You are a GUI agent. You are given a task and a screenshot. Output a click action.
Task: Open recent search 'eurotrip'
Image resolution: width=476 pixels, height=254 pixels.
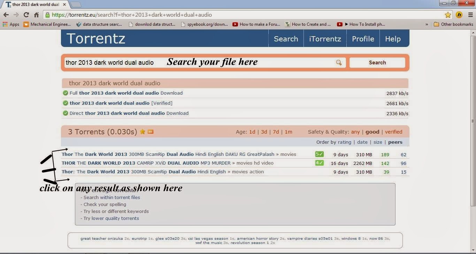click(139, 239)
